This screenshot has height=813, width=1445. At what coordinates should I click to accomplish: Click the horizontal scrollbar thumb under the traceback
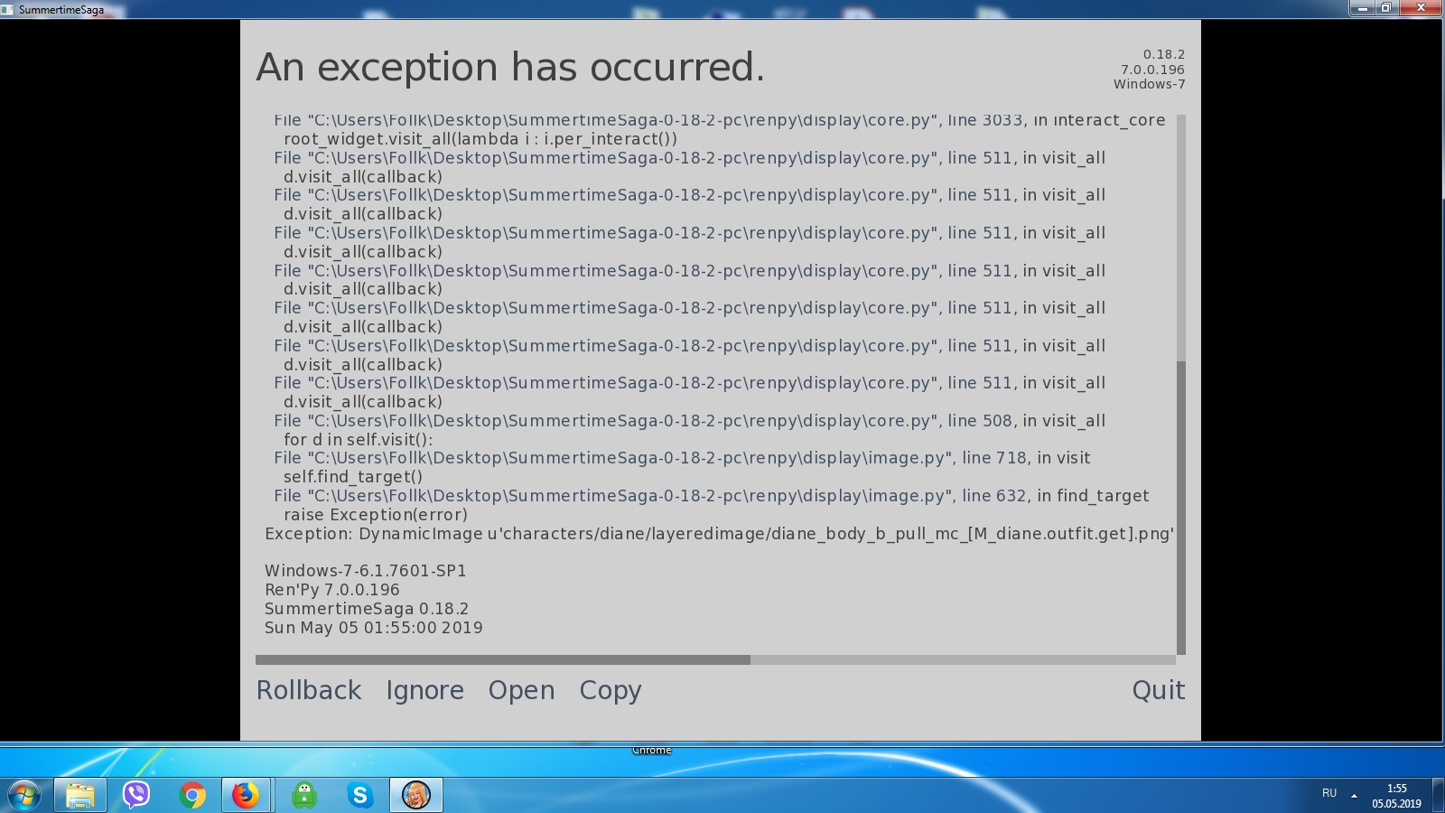coord(503,659)
